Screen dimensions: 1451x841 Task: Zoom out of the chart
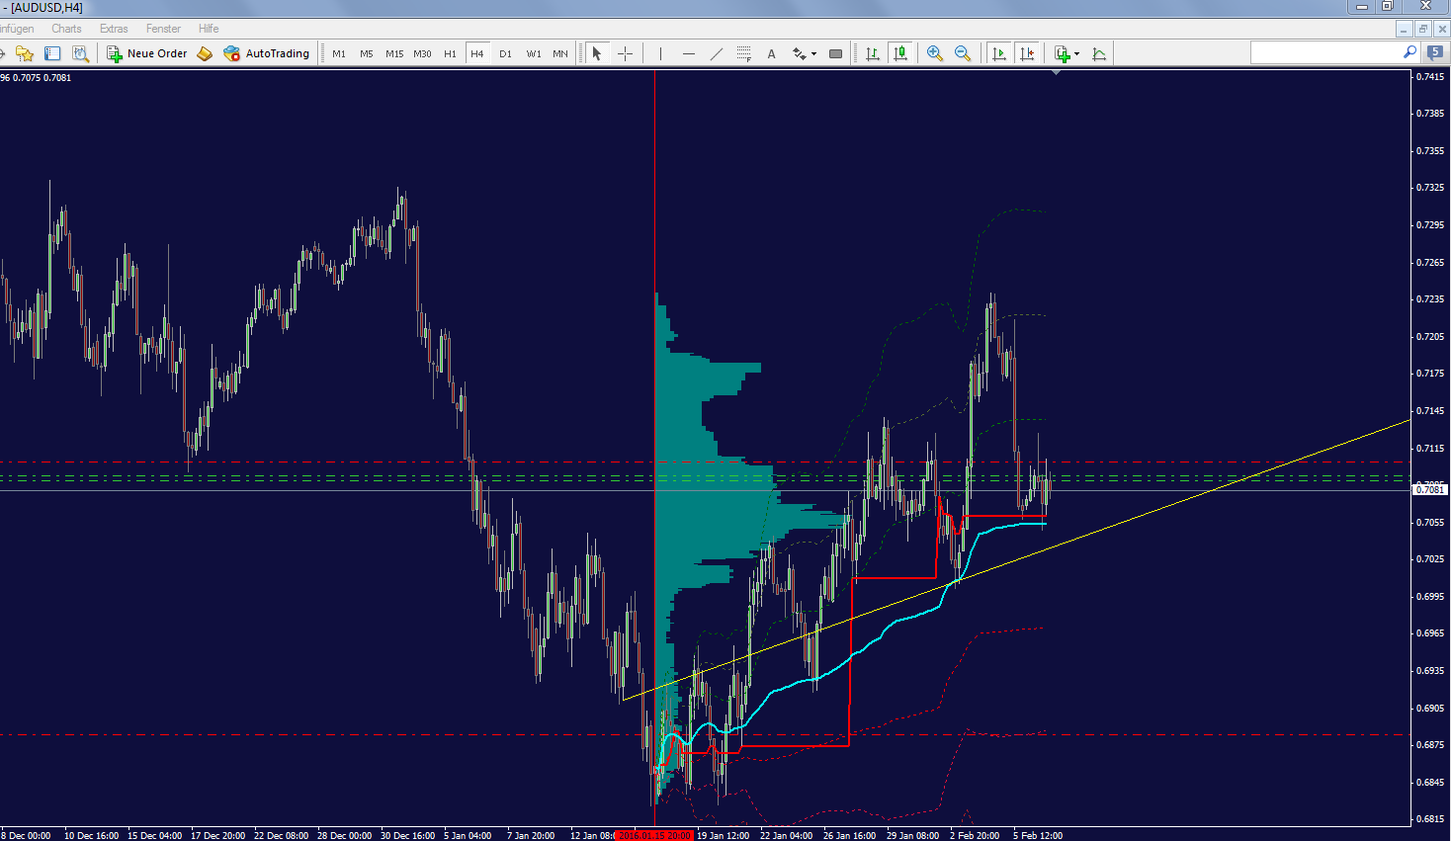pos(963,53)
